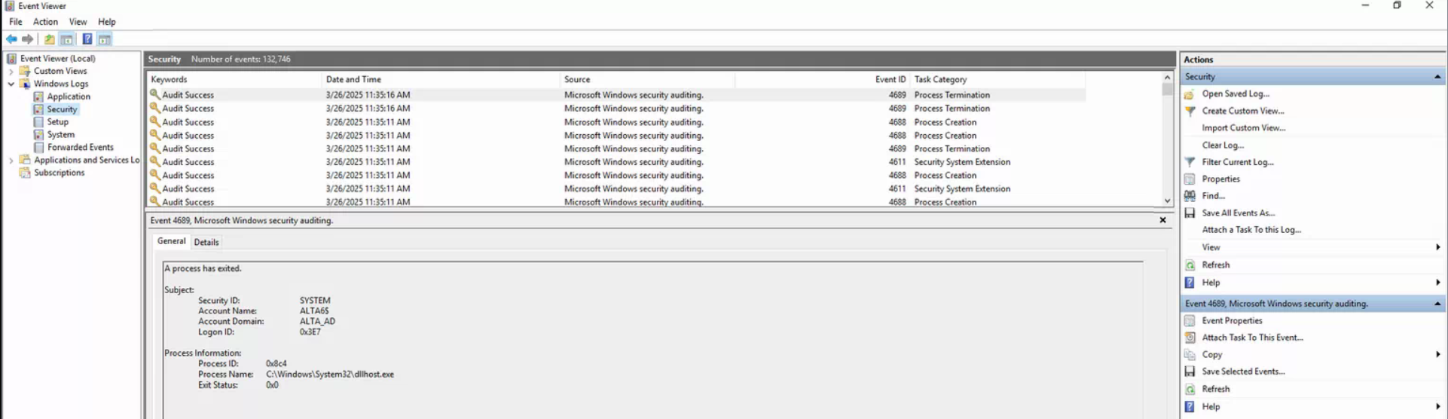Open the Application log icon in tree
Viewport: 1448px width, 419px height.
click(38, 96)
